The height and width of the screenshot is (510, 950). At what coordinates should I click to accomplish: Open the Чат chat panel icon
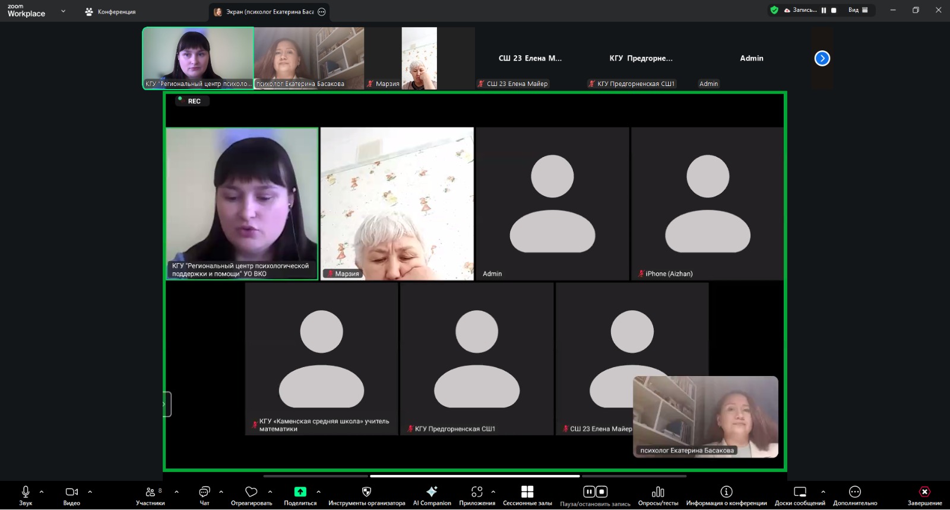pos(204,492)
